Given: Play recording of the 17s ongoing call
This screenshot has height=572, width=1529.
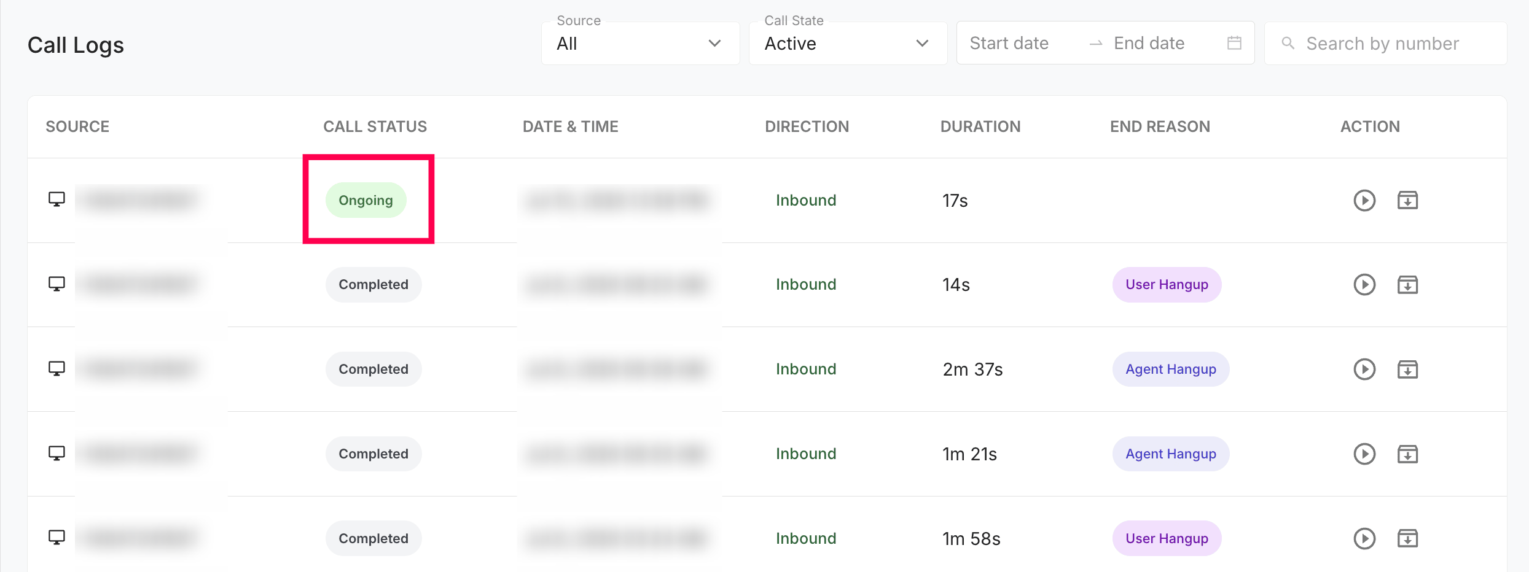Looking at the screenshot, I should coord(1364,200).
